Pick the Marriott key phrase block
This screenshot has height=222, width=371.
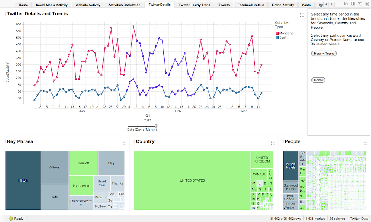pyautogui.click(x=83, y=163)
